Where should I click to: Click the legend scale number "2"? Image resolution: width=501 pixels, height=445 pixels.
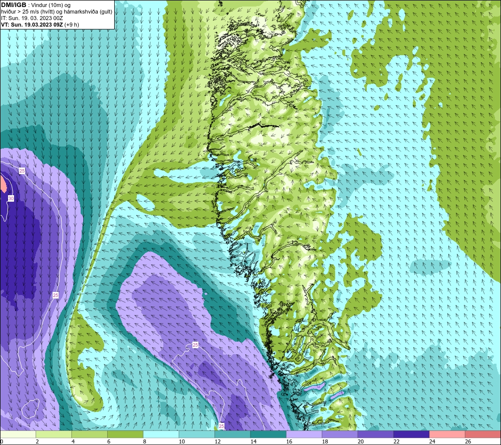click(x=38, y=441)
